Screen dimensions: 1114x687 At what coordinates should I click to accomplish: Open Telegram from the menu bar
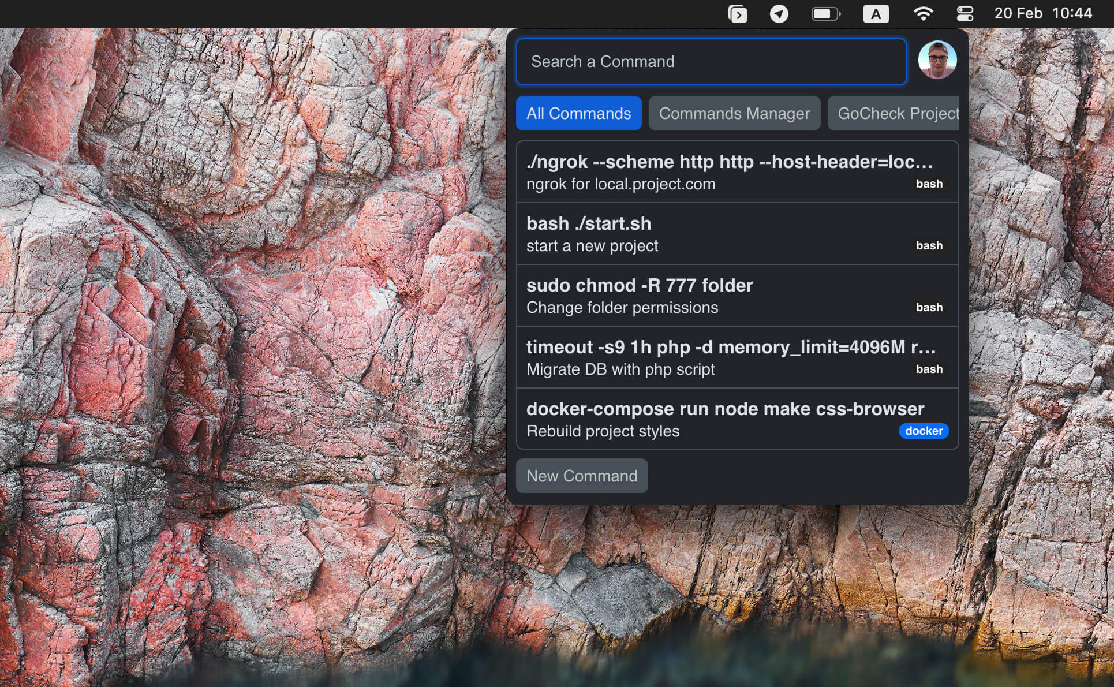(x=779, y=13)
